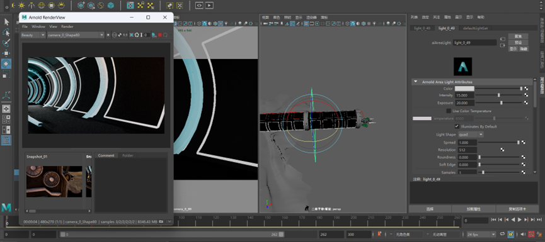This screenshot has height=242, width=545.
Task: Click the Intensity value field 15.000
Action: click(464, 96)
